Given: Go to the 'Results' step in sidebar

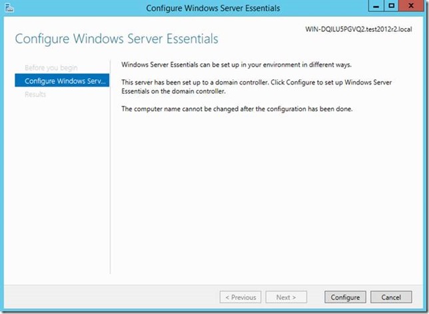Looking at the screenshot, I should point(35,95).
